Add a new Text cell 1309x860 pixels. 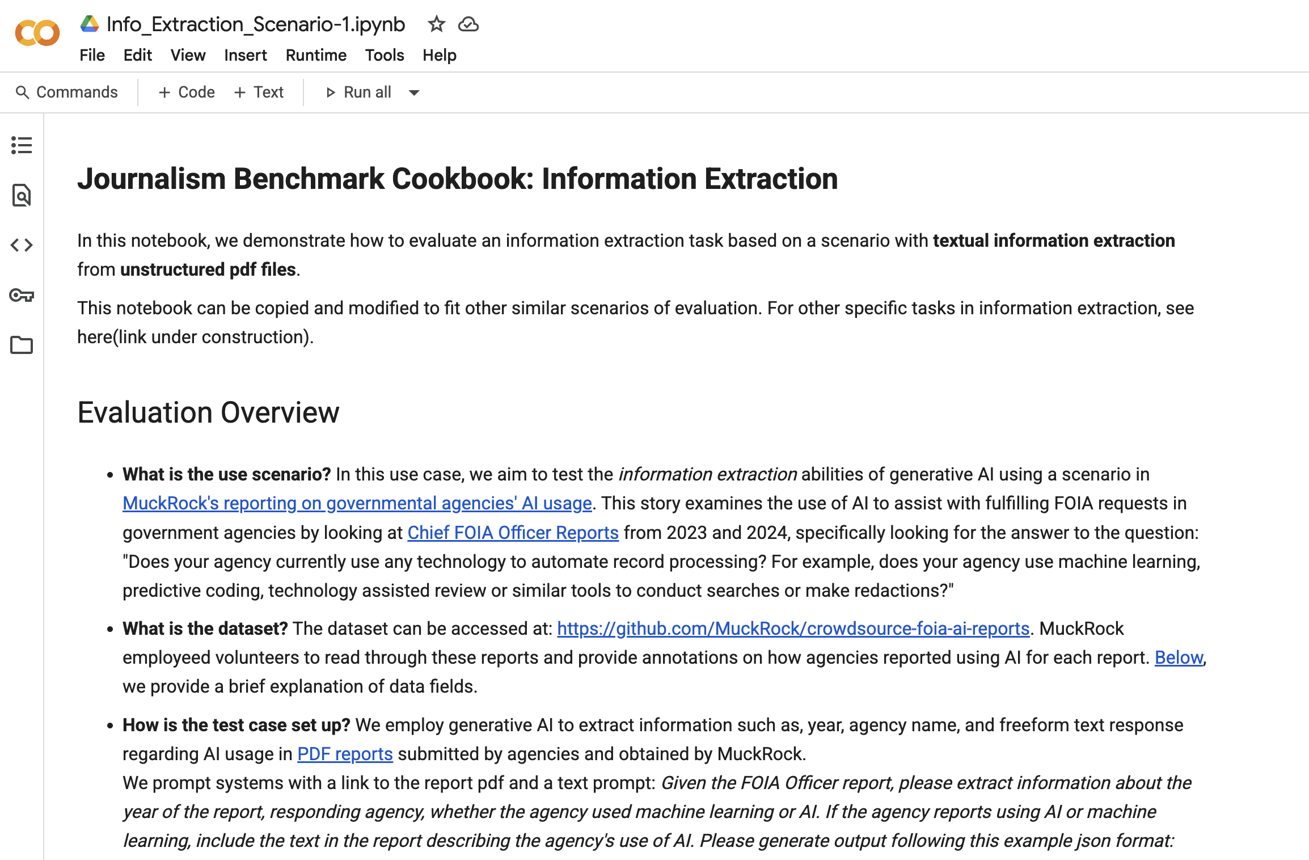pos(259,92)
